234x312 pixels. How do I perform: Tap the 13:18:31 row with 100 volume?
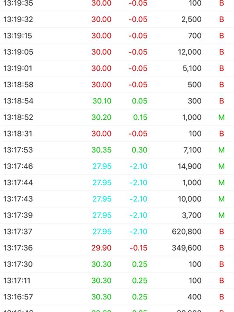117,133
